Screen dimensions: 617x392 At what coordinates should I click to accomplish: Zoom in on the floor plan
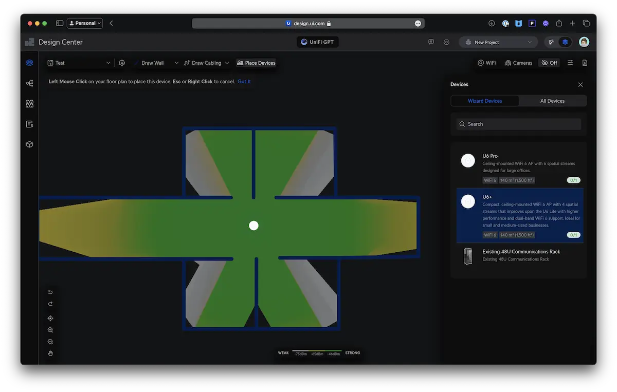click(x=50, y=330)
